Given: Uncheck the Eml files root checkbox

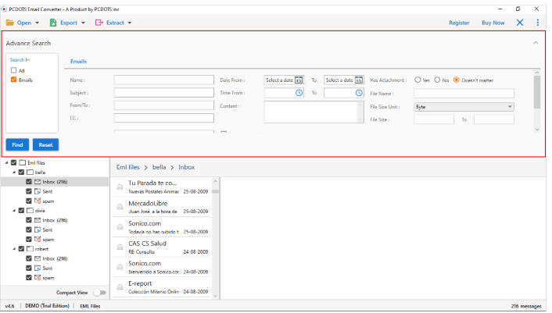Looking at the screenshot, I should (x=14, y=162).
